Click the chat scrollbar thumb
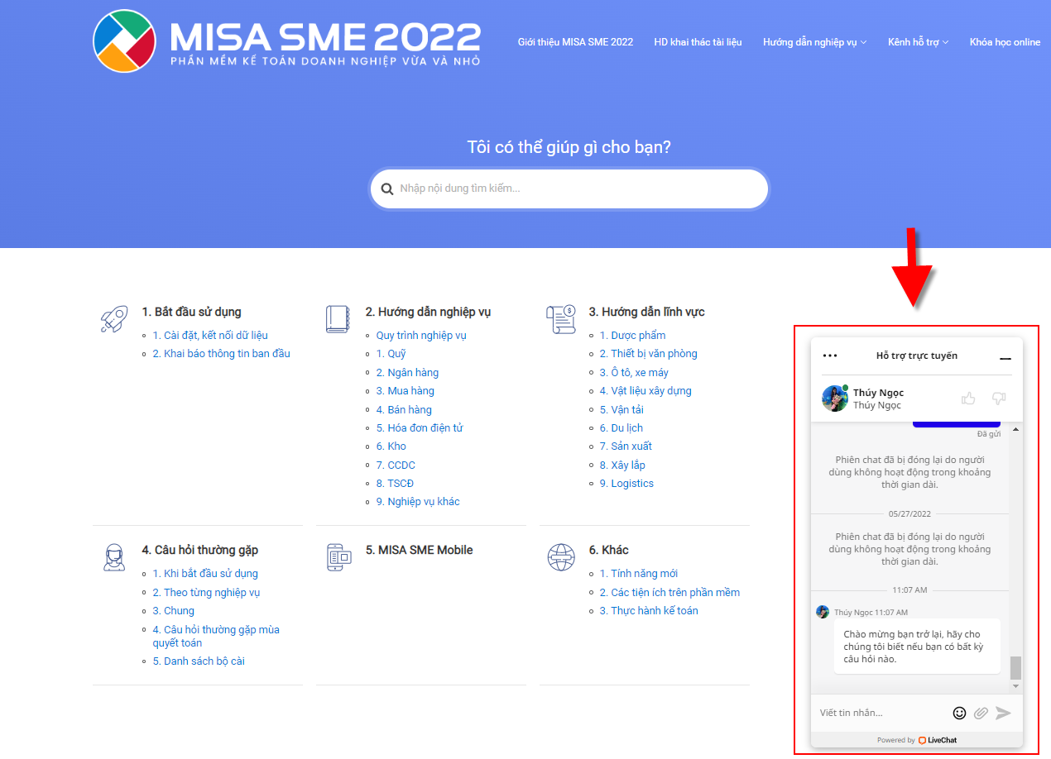The height and width of the screenshot is (759, 1051). [x=1015, y=668]
